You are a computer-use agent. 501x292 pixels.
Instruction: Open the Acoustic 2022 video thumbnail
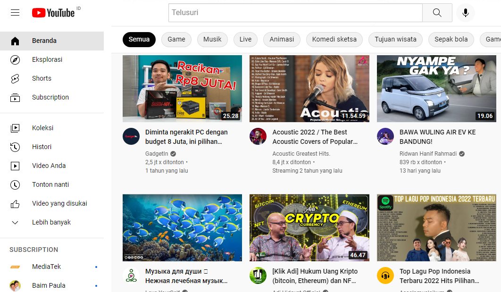(309, 89)
